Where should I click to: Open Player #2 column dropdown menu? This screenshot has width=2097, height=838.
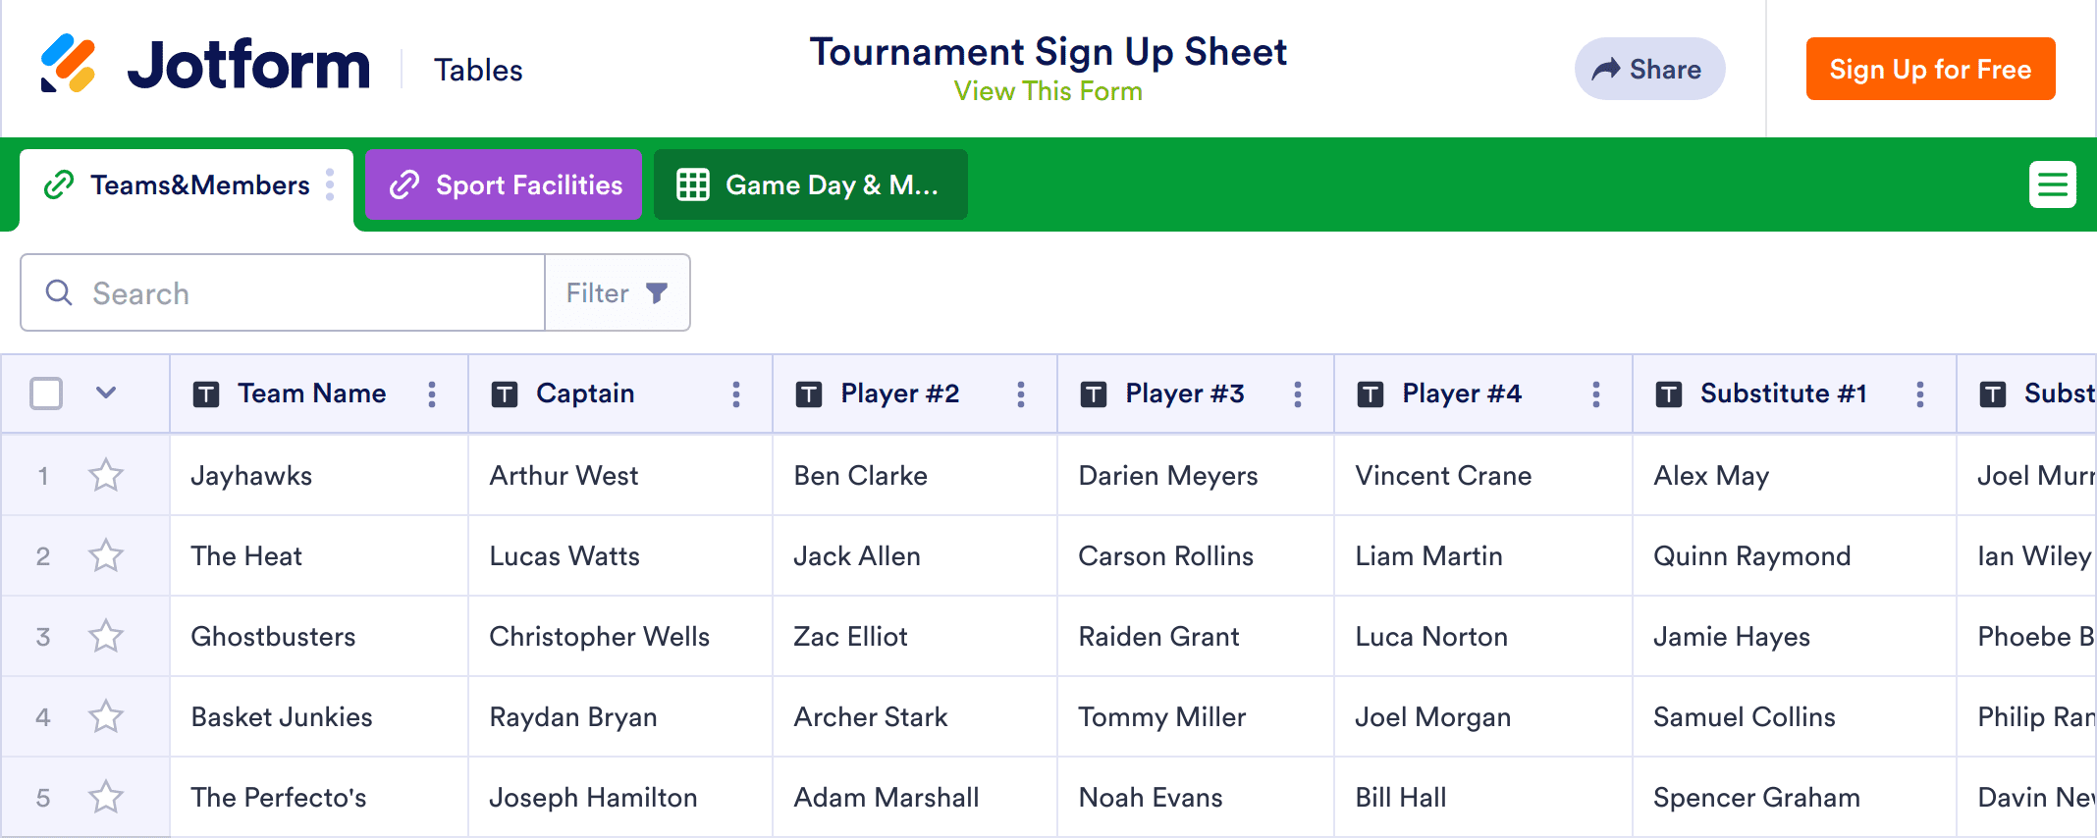tap(1021, 394)
